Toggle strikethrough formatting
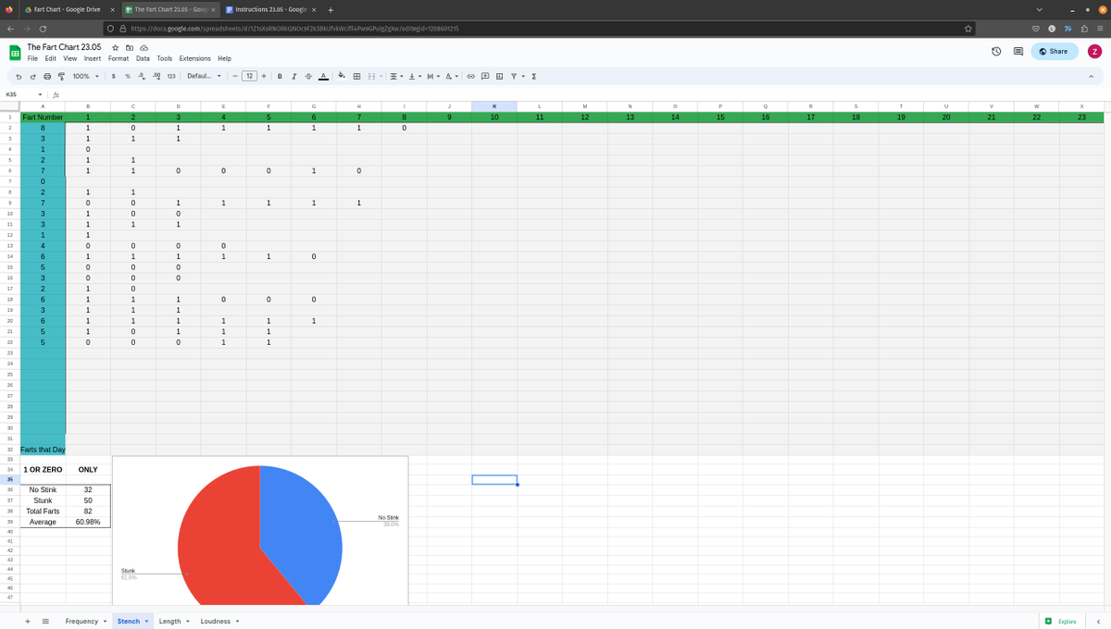The width and height of the screenshot is (1111, 629). (308, 76)
